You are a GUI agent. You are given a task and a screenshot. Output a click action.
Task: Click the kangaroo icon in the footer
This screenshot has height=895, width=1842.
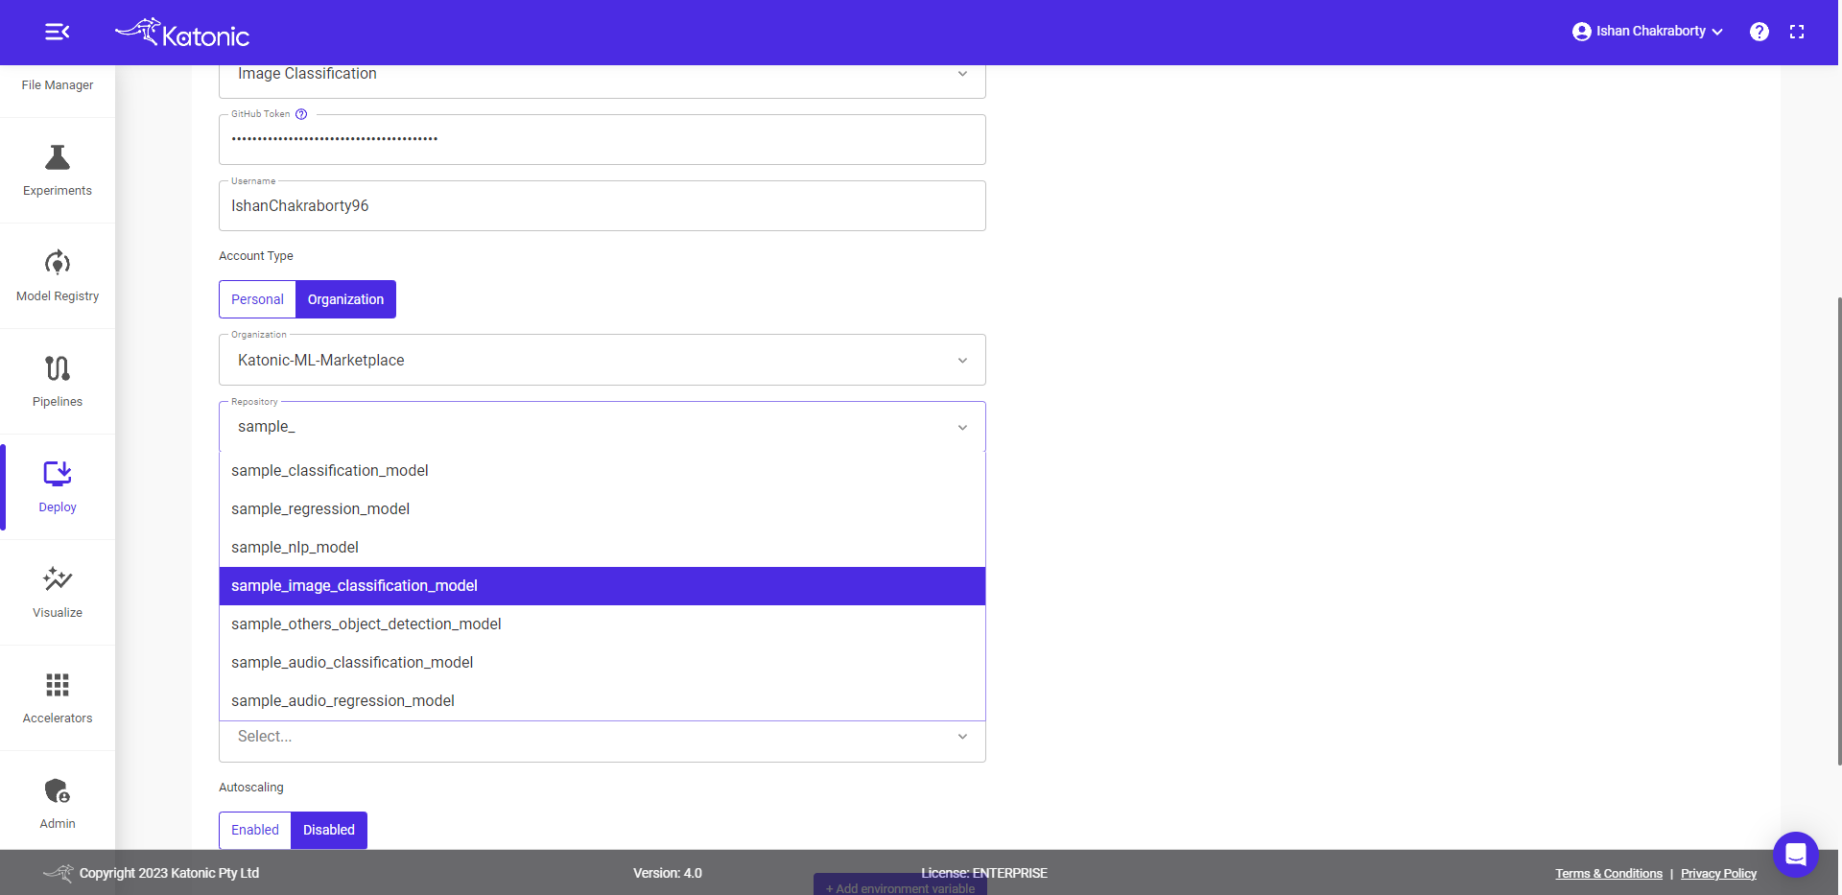58,873
